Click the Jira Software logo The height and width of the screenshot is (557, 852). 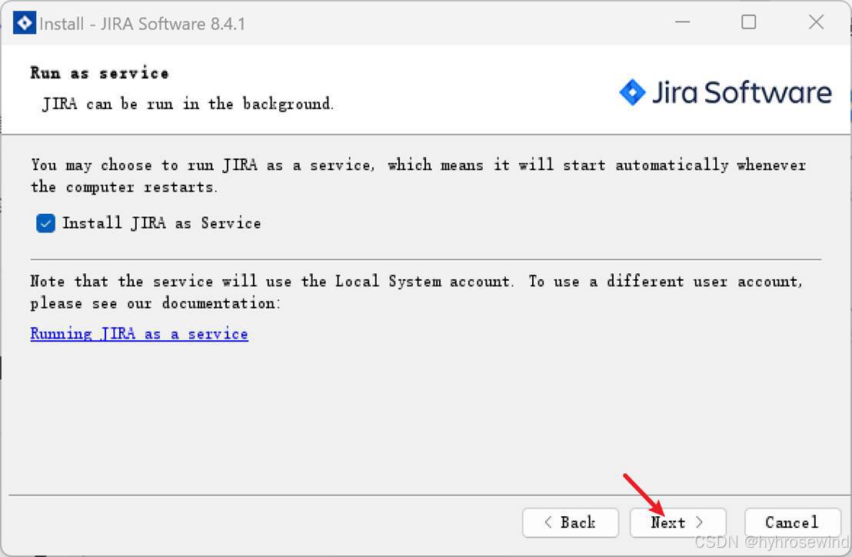coord(725,92)
